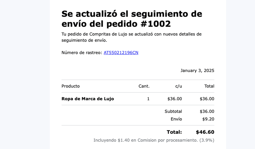Click the Número de rastreo label
The width and height of the screenshot is (255, 149).
(x=82, y=53)
